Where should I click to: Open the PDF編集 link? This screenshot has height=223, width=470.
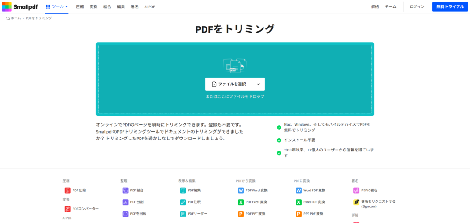(194, 190)
